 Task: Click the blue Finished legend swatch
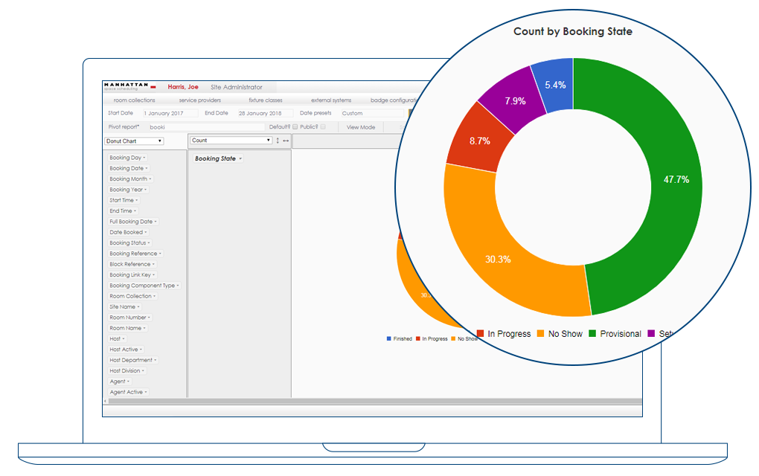[x=388, y=338]
